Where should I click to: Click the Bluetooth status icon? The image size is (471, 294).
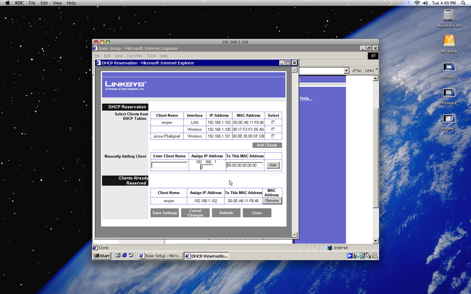409,3
